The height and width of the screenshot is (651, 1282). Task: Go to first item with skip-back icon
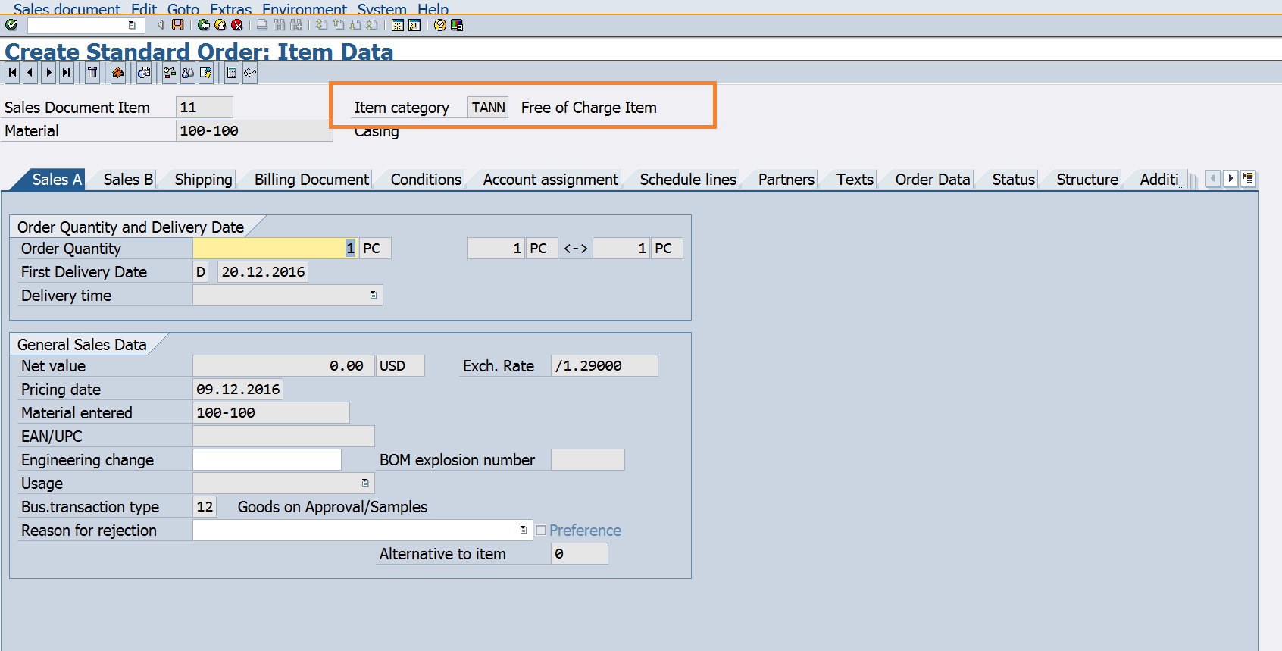(x=12, y=73)
